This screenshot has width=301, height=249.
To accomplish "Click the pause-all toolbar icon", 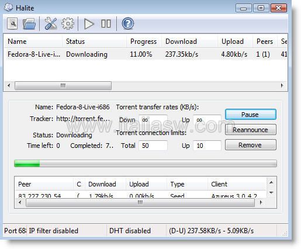I will coord(106,24).
